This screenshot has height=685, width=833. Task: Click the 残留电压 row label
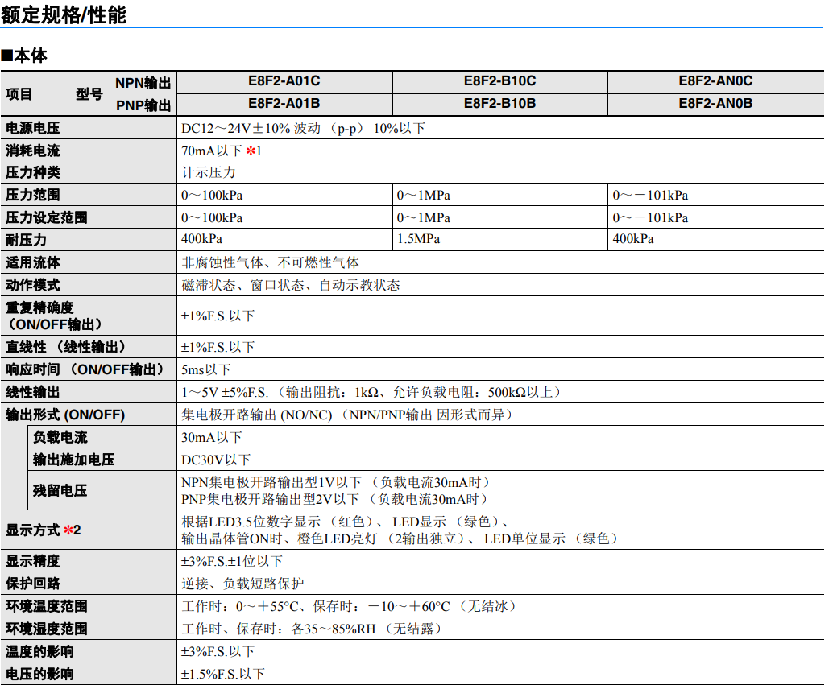tap(60, 491)
